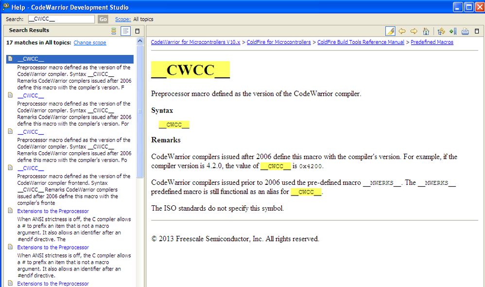485x287 pixels.
Task: Open the Scope: link
Action: [x=123, y=19]
